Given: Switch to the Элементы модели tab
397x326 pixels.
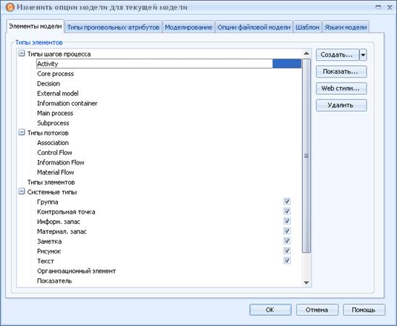Looking at the screenshot, I should tap(35, 26).
